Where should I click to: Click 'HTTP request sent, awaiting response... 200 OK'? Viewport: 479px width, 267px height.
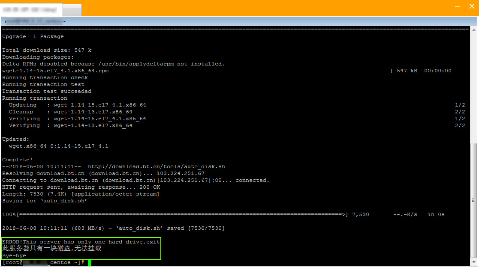pyautogui.click(x=81, y=187)
